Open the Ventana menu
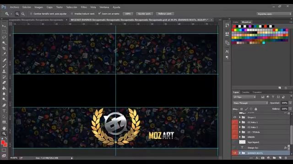Image resolution: width=293 pixels, height=164 pixels. (104, 7)
